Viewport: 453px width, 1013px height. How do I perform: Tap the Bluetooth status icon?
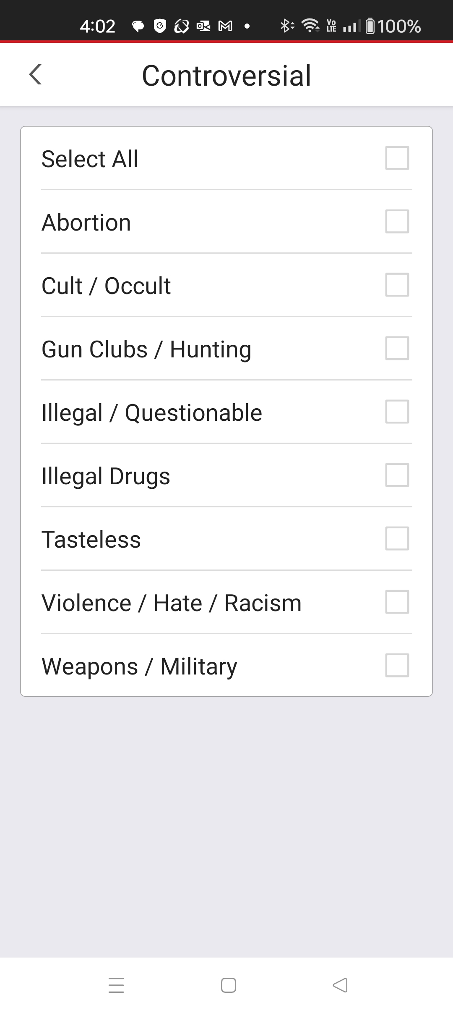click(x=287, y=26)
